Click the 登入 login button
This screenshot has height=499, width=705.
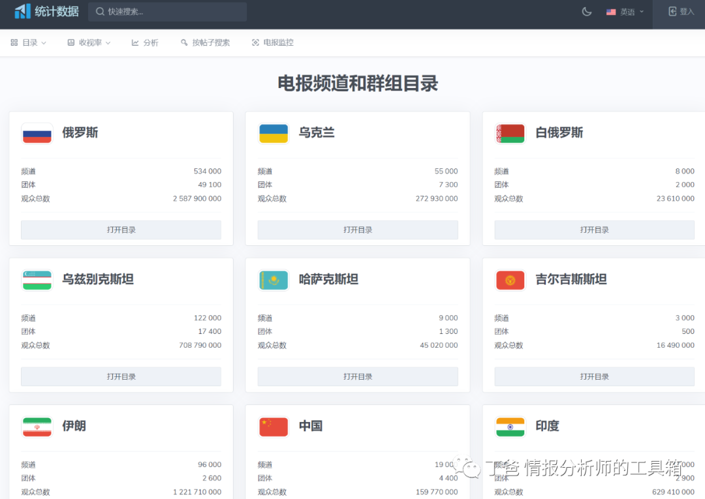coord(681,12)
